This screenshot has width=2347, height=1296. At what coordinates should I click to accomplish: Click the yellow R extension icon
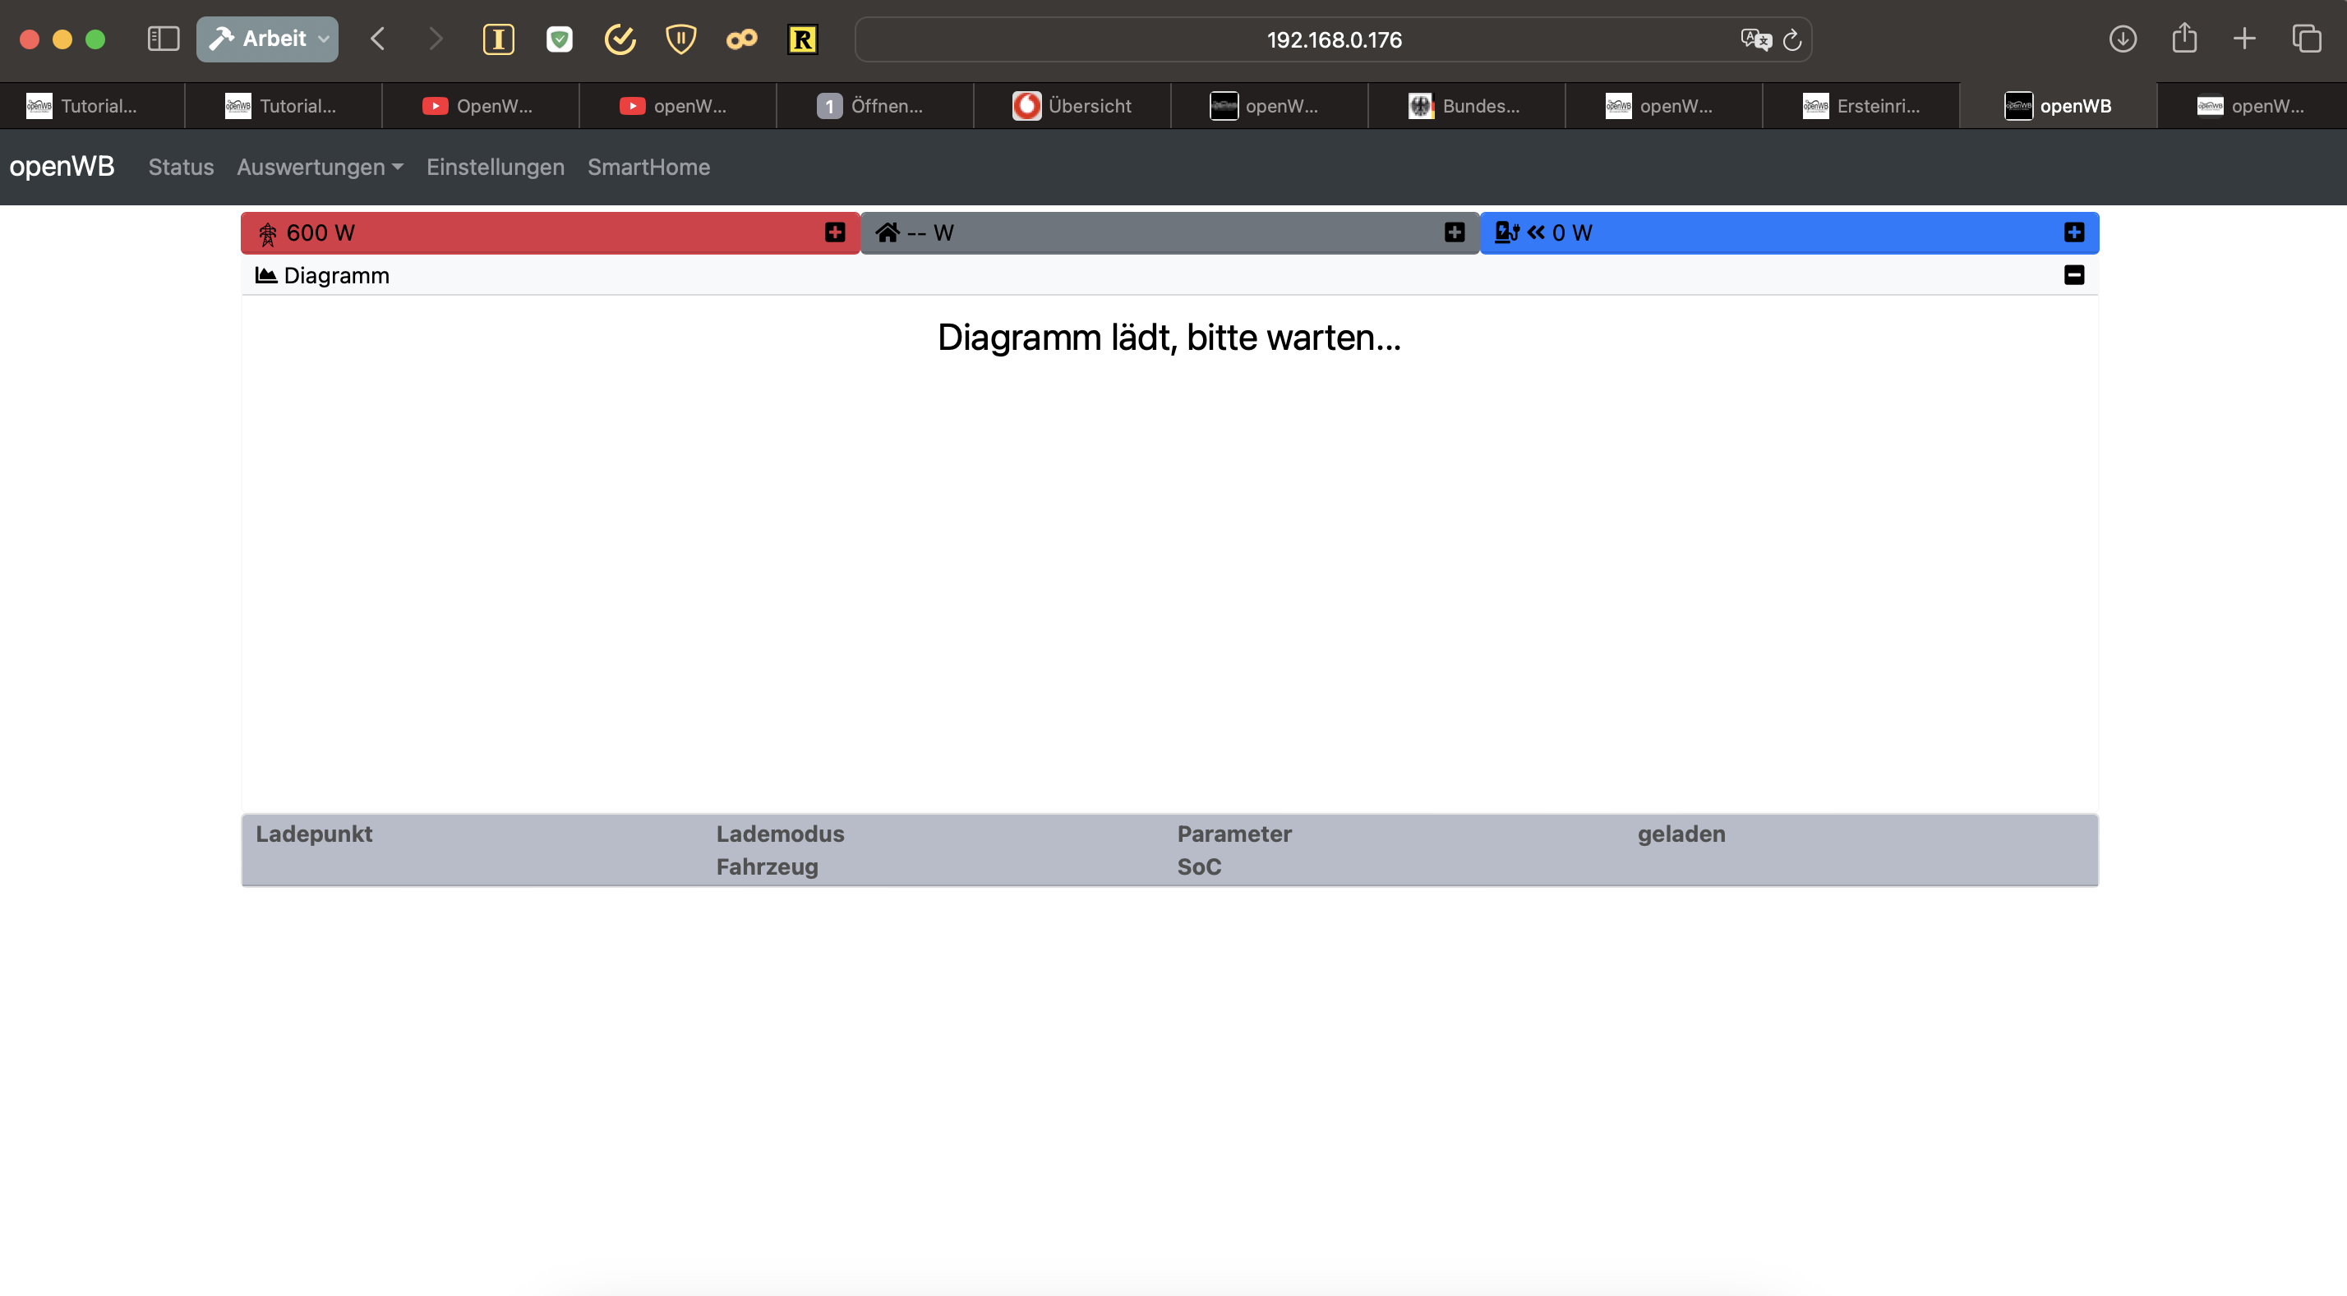(802, 39)
